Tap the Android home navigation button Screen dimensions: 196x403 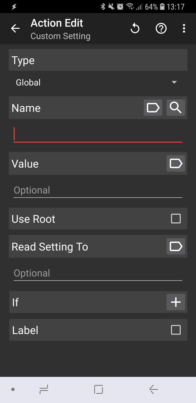98,390
